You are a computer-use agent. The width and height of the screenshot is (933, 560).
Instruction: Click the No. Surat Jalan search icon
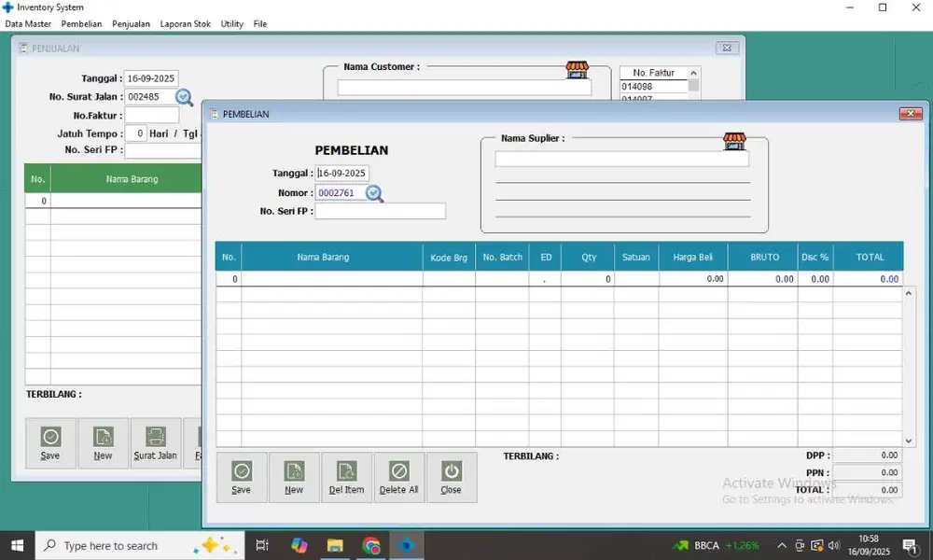click(x=184, y=97)
